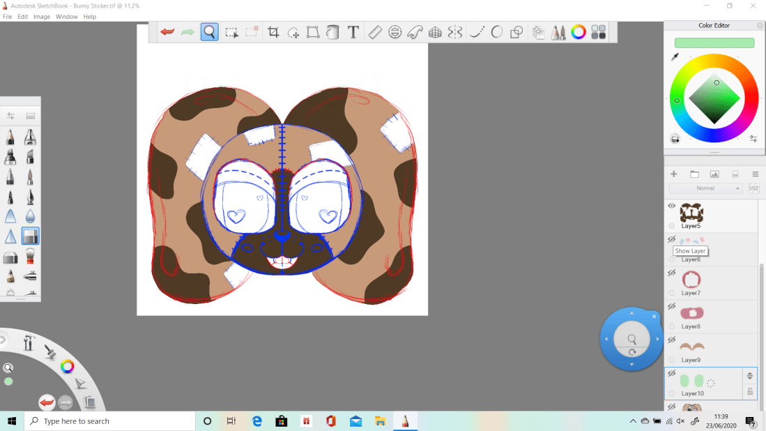Open the Window menu
Image resolution: width=766 pixels, height=431 pixels.
point(67,16)
